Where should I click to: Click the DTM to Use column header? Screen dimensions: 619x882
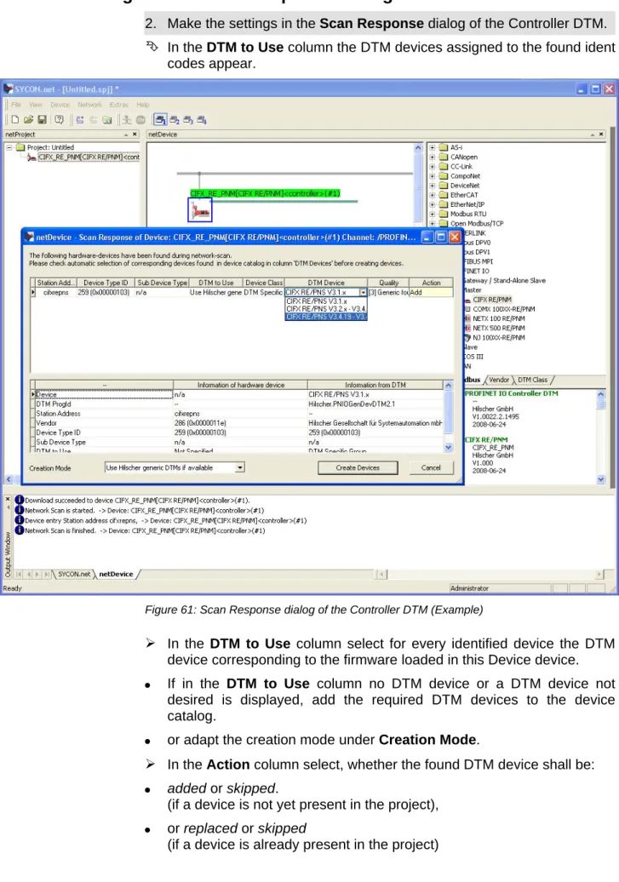click(216, 283)
